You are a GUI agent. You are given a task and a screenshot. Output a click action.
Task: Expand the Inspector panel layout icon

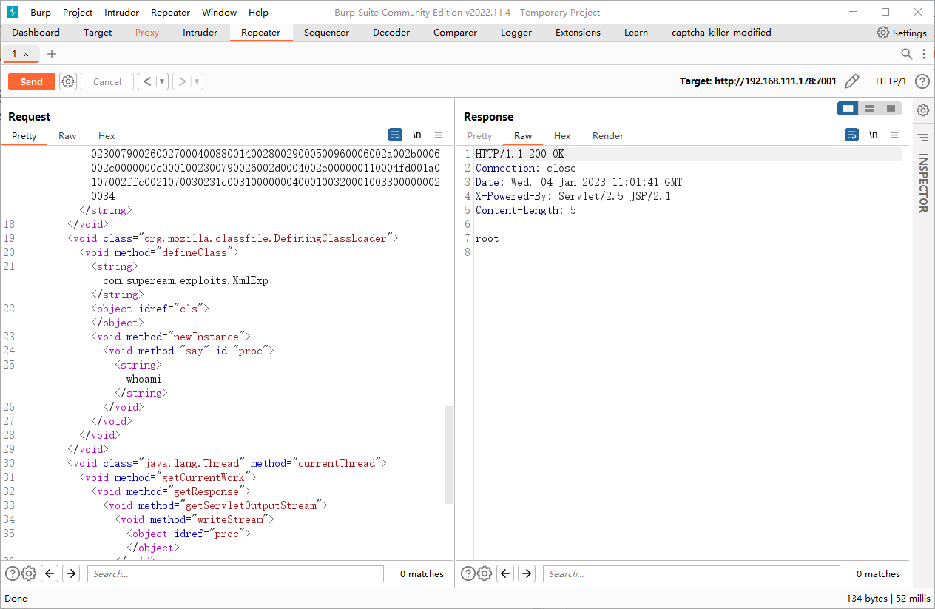(923, 138)
